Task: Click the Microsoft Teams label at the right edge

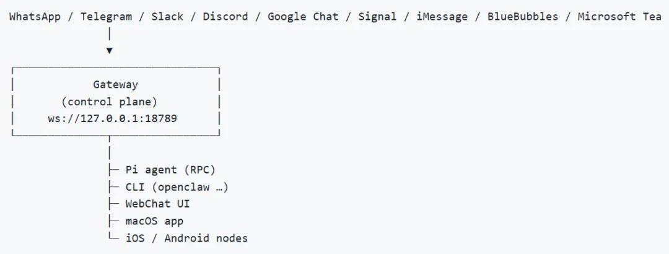Action: coord(619,17)
